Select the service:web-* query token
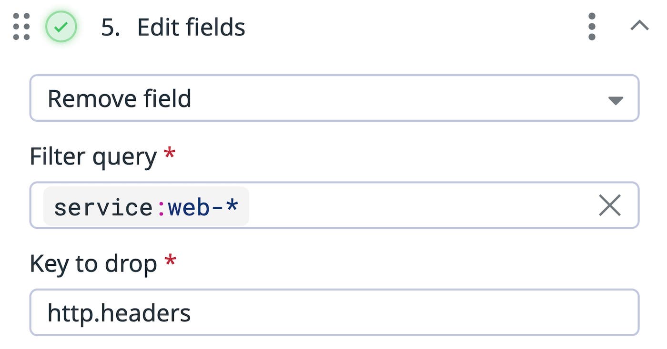667x349 pixels. (x=145, y=206)
